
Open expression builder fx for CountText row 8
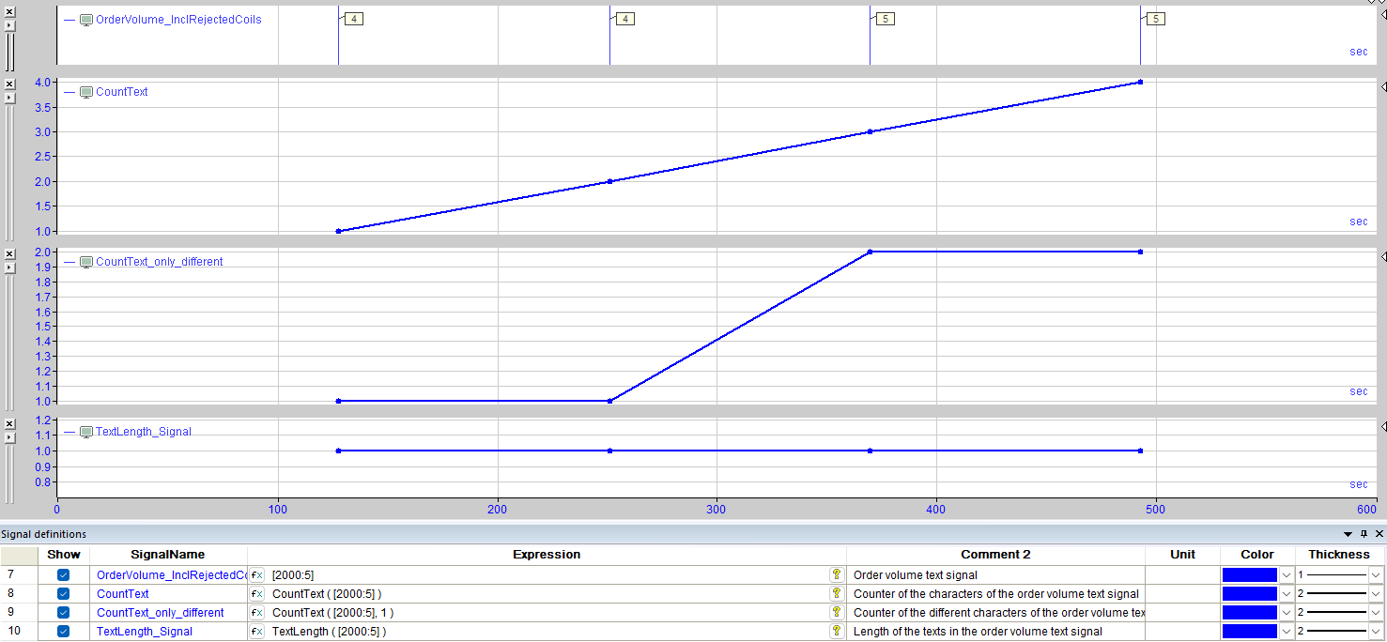tap(257, 594)
